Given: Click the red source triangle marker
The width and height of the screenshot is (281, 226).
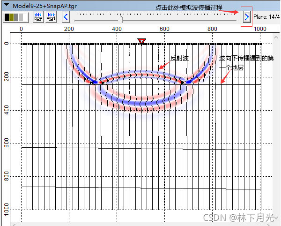Looking at the screenshot, I should point(141,41).
